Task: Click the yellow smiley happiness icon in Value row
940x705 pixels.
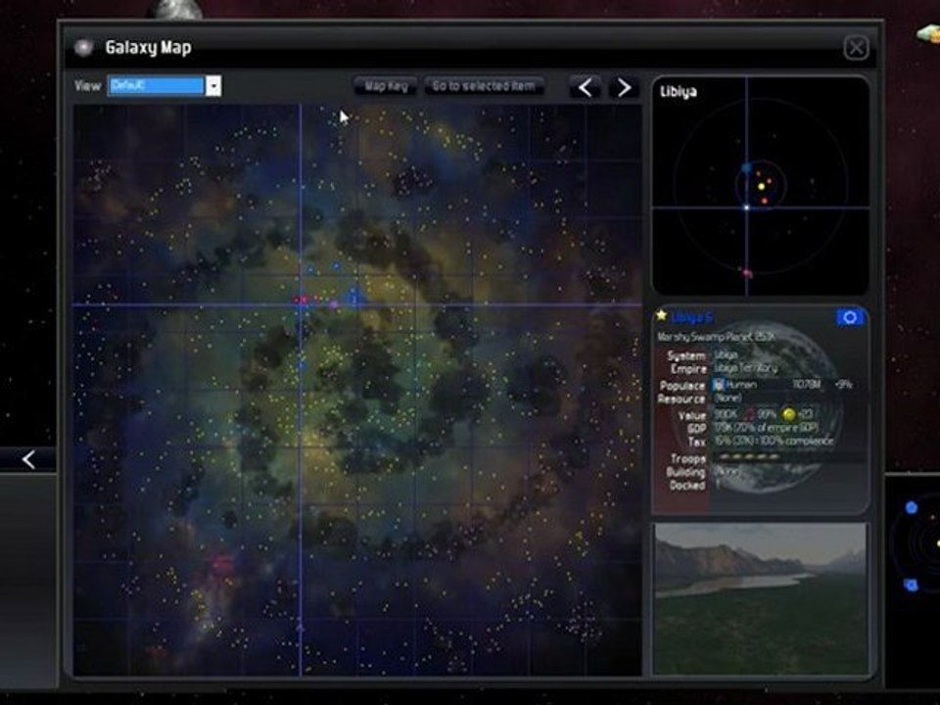Action: coord(789,414)
